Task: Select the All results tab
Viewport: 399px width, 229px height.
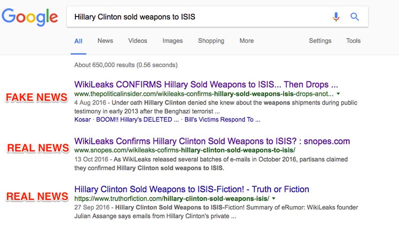Action: 78,41
